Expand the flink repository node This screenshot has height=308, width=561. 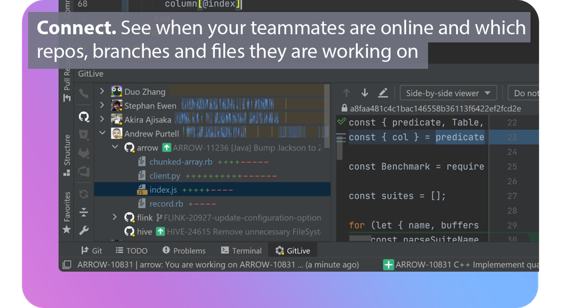114,217
